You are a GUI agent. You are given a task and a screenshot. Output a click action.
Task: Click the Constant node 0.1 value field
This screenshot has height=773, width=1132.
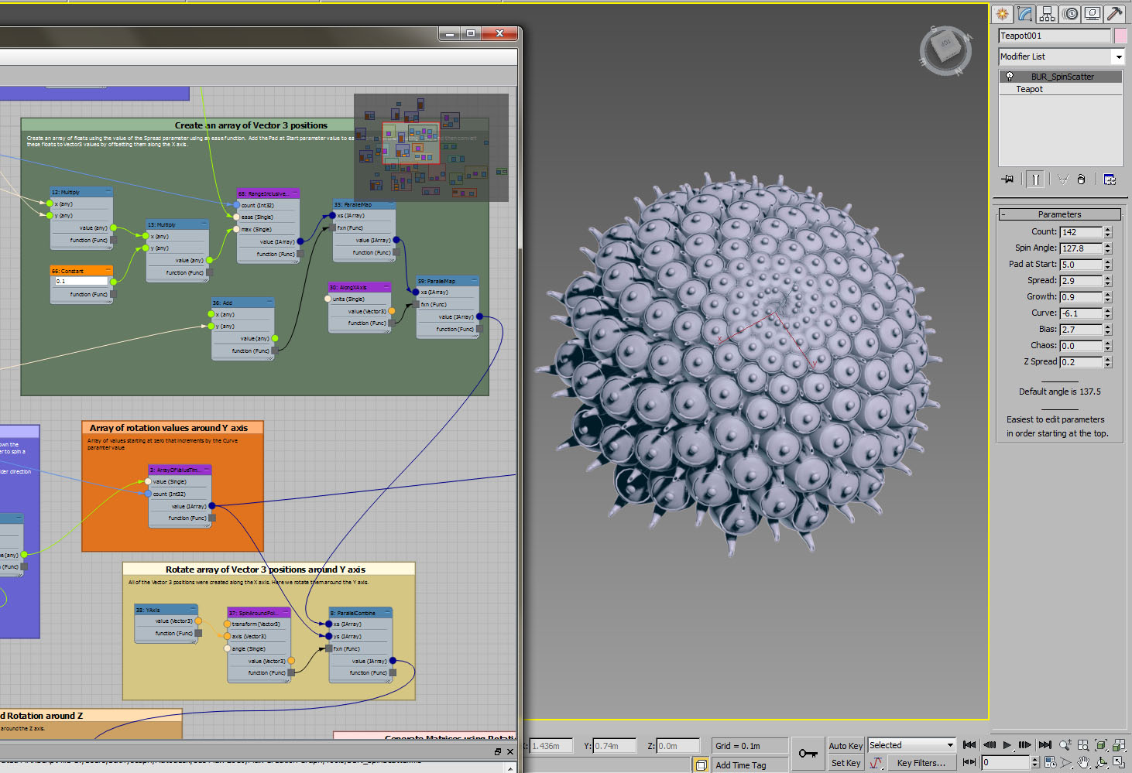(81, 282)
